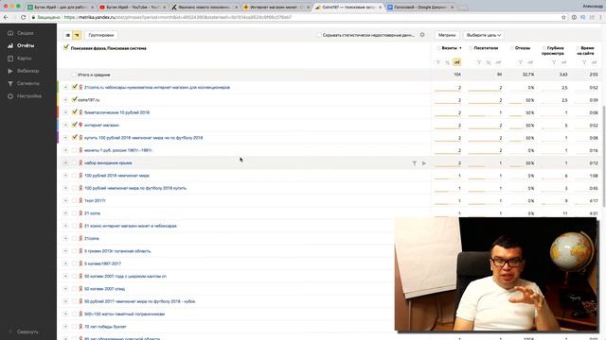Enable Скрывать статистически недостоверные данные checkbox
This screenshot has width=606, height=340.
point(319,35)
